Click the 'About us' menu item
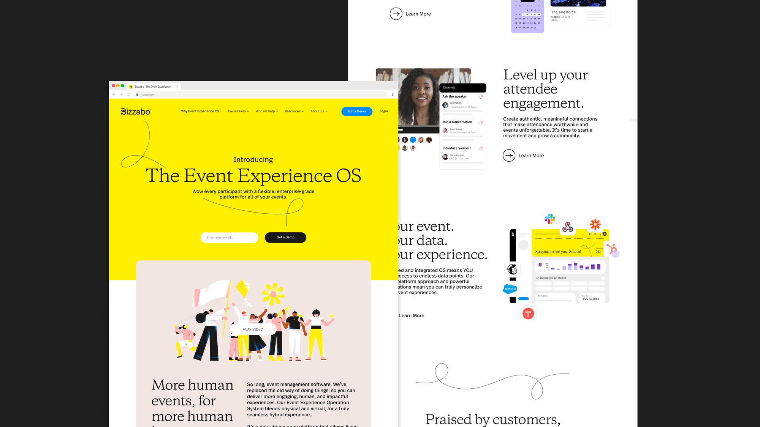Screen dimensions: 760x427 [317, 111]
